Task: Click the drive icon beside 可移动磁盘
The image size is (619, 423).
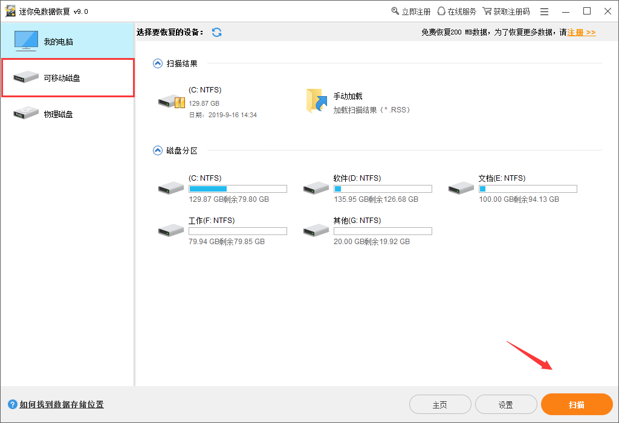Action: [x=25, y=77]
